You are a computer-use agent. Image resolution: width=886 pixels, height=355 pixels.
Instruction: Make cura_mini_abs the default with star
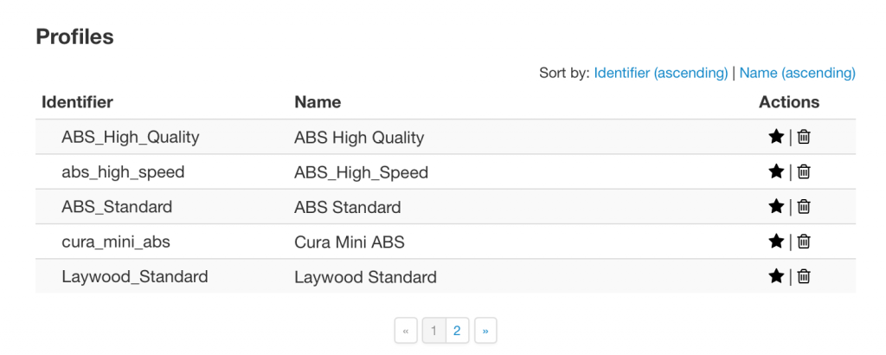(776, 242)
